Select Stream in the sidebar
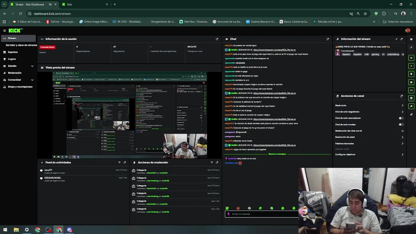The image size is (416, 234). pos(19,38)
